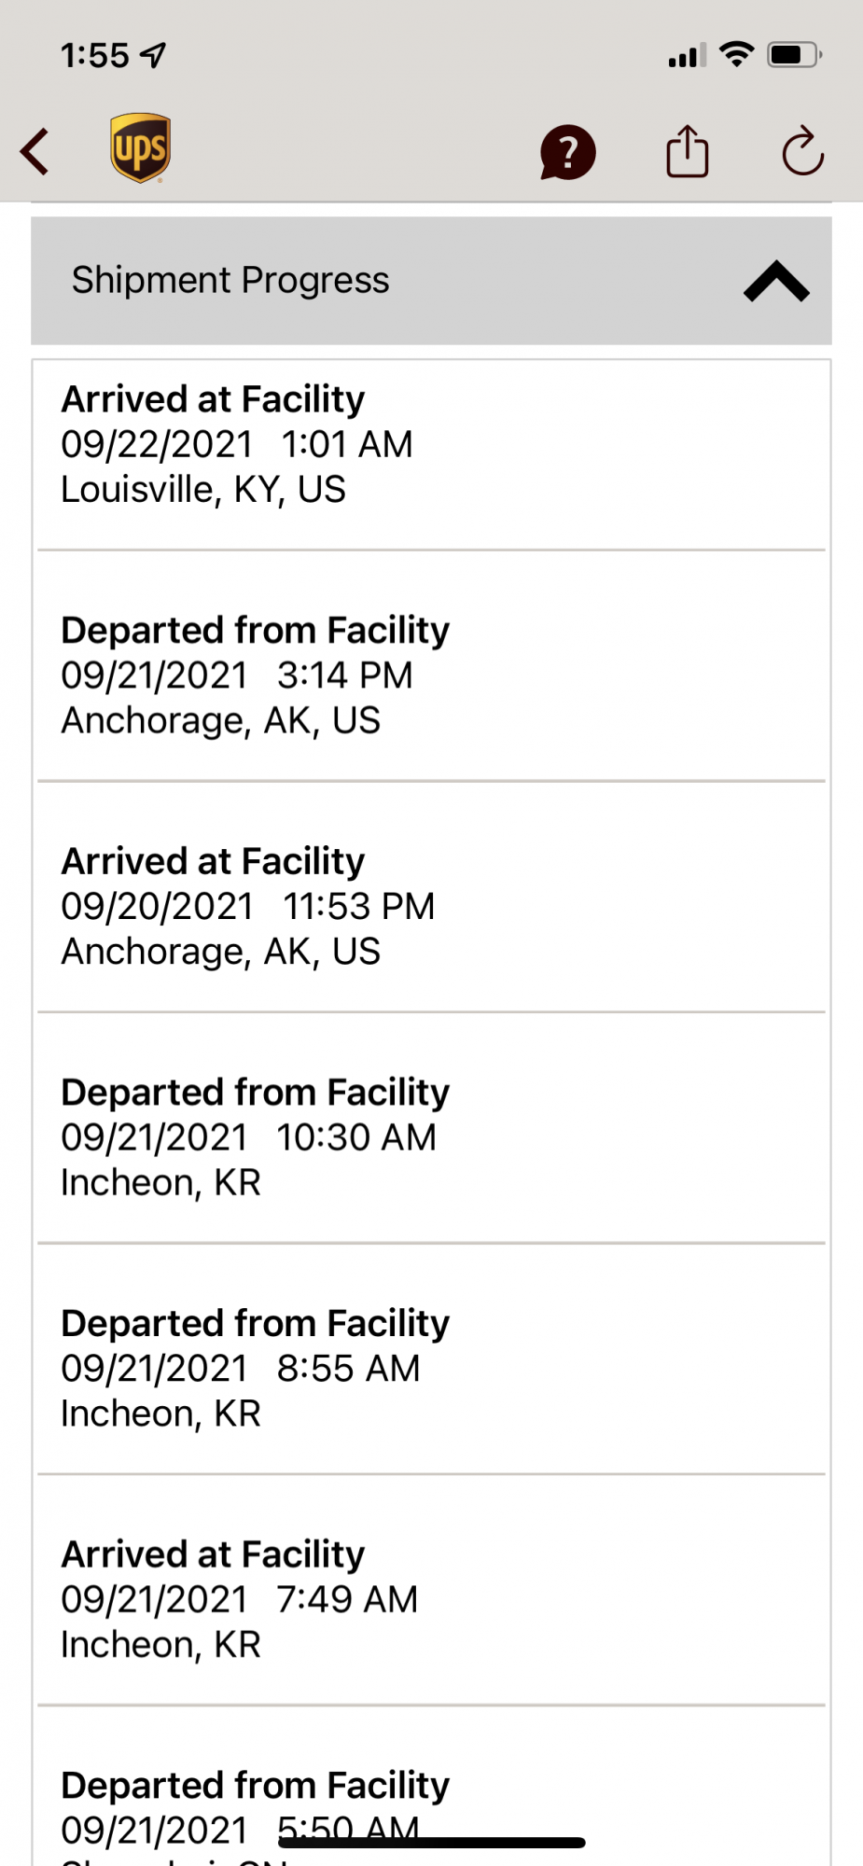
Task: Select Departed from Facility 3:14 PM Anchorage
Action: (x=431, y=666)
